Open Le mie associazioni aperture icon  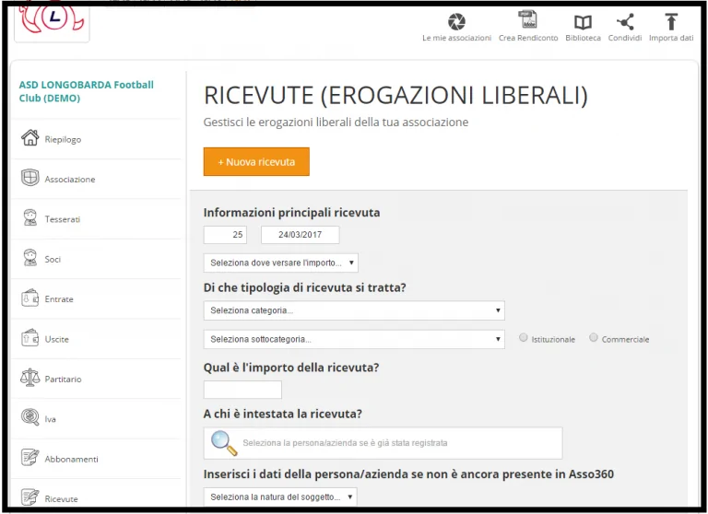click(456, 21)
